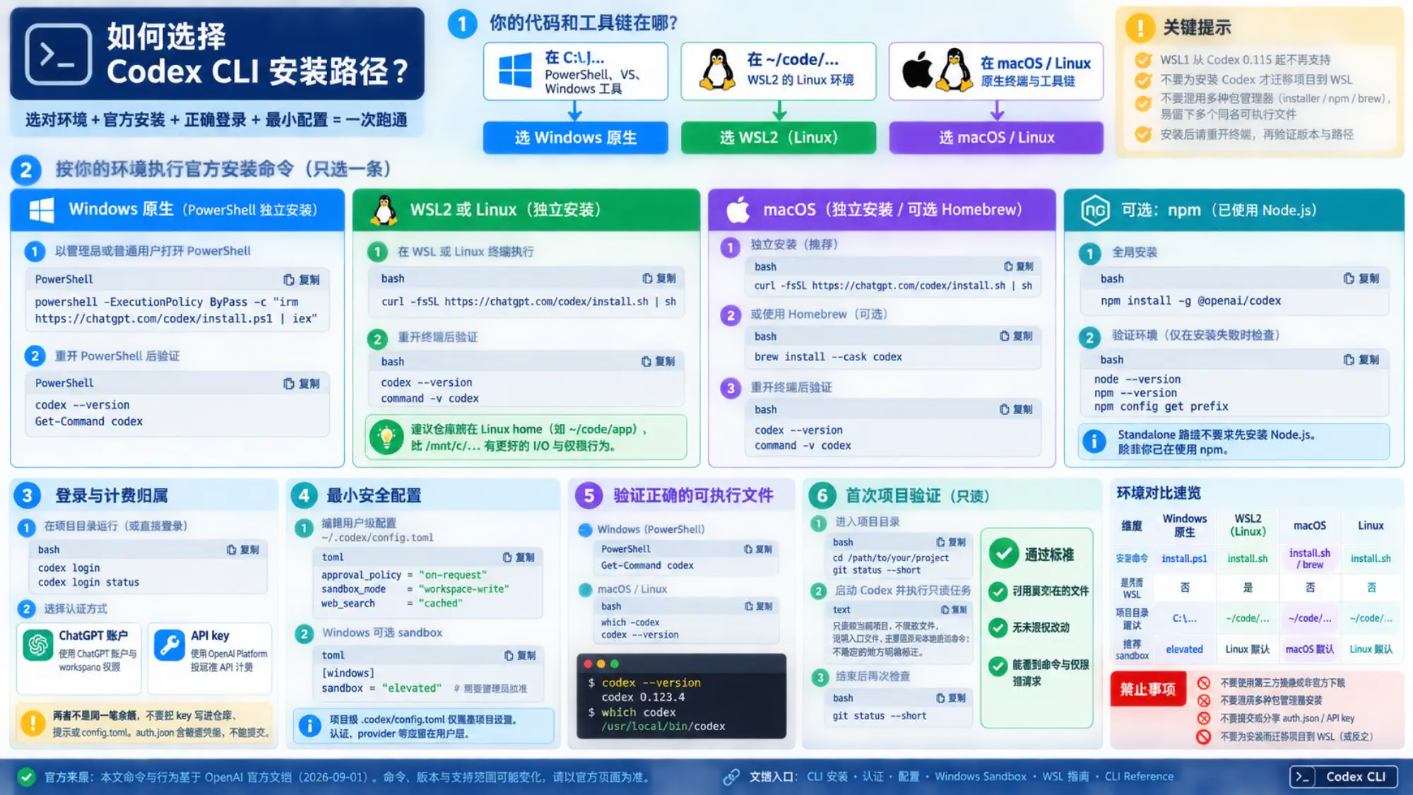Viewport: 1413px width, 795px height.
Task: Copy the codex login bash block
Action: [243, 550]
